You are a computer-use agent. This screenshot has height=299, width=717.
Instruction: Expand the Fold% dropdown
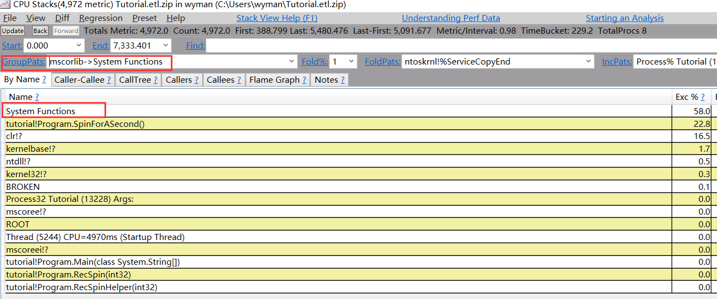tap(352, 62)
